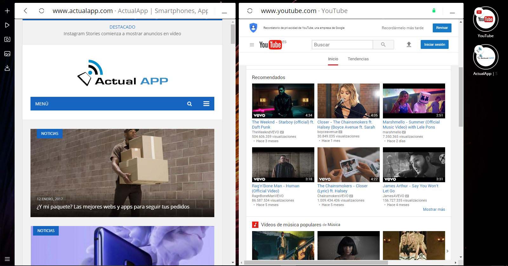The width and height of the screenshot is (508, 266).
Task: Click the YouTube pane vertical scrollbar thumb
Action: click(x=461, y=97)
